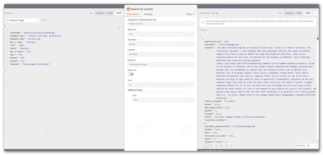The width and height of the screenshot is (323, 155).
Task: Select the JSON view in OUTPUT panel
Action: pyautogui.click(x=307, y=13)
